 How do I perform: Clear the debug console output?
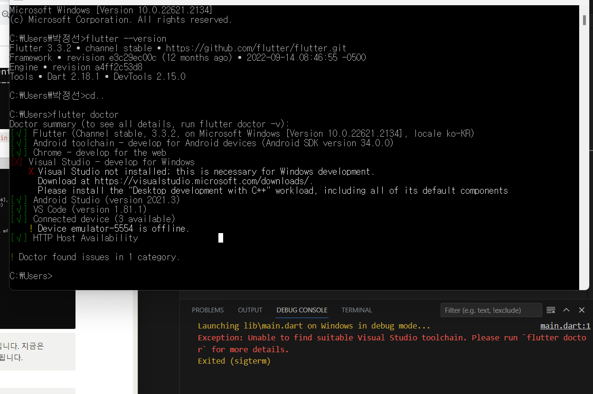pyautogui.click(x=551, y=310)
